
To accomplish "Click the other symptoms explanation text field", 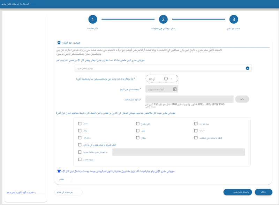I will click(x=179, y=152).
